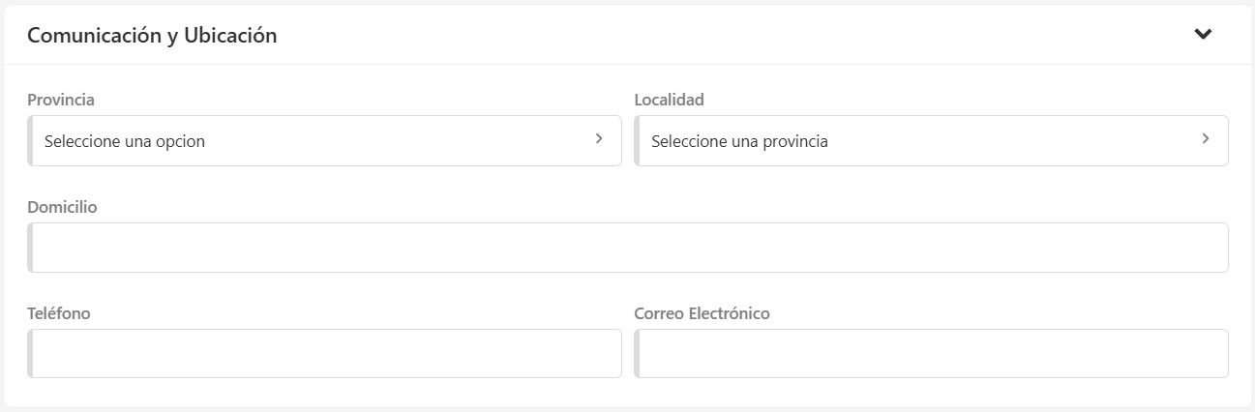Image resolution: width=1255 pixels, height=412 pixels.
Task: Click the gray accent bar of Correo Electrónico field
Action: pos(637,354)
